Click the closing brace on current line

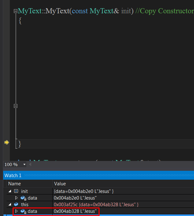(20, 144)
